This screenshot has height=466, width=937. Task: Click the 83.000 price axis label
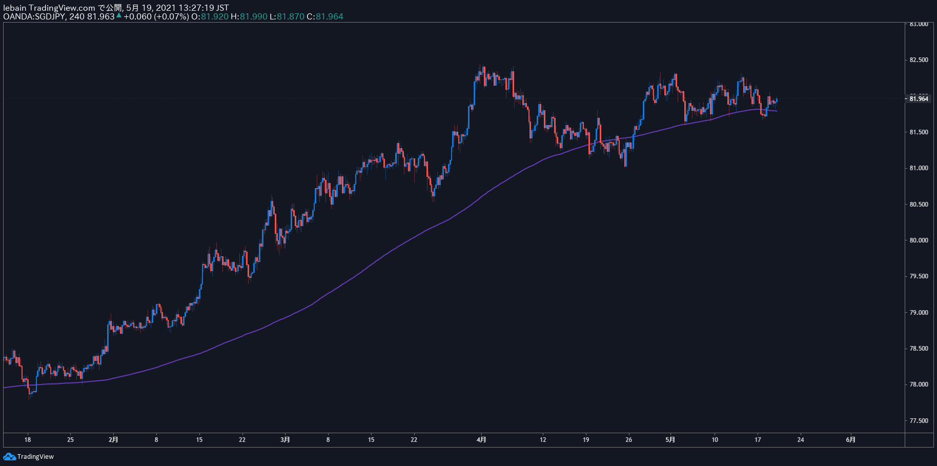pos(919,24)
